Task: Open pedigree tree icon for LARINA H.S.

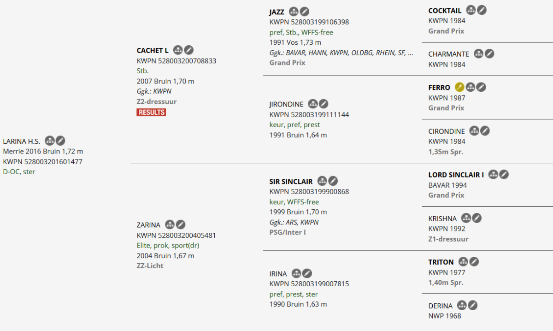Action: (x=50, y=141)
